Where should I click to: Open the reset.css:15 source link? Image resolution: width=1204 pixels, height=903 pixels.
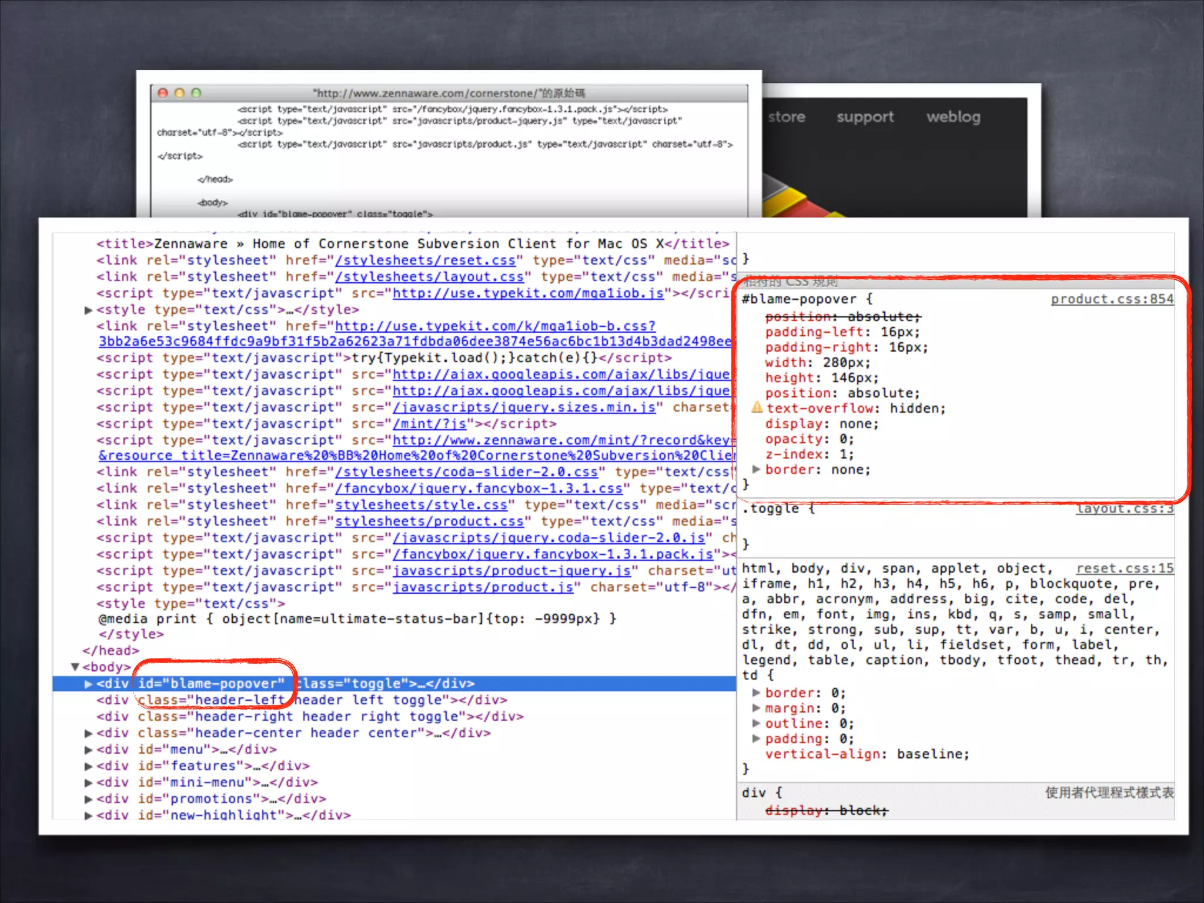1124,568
